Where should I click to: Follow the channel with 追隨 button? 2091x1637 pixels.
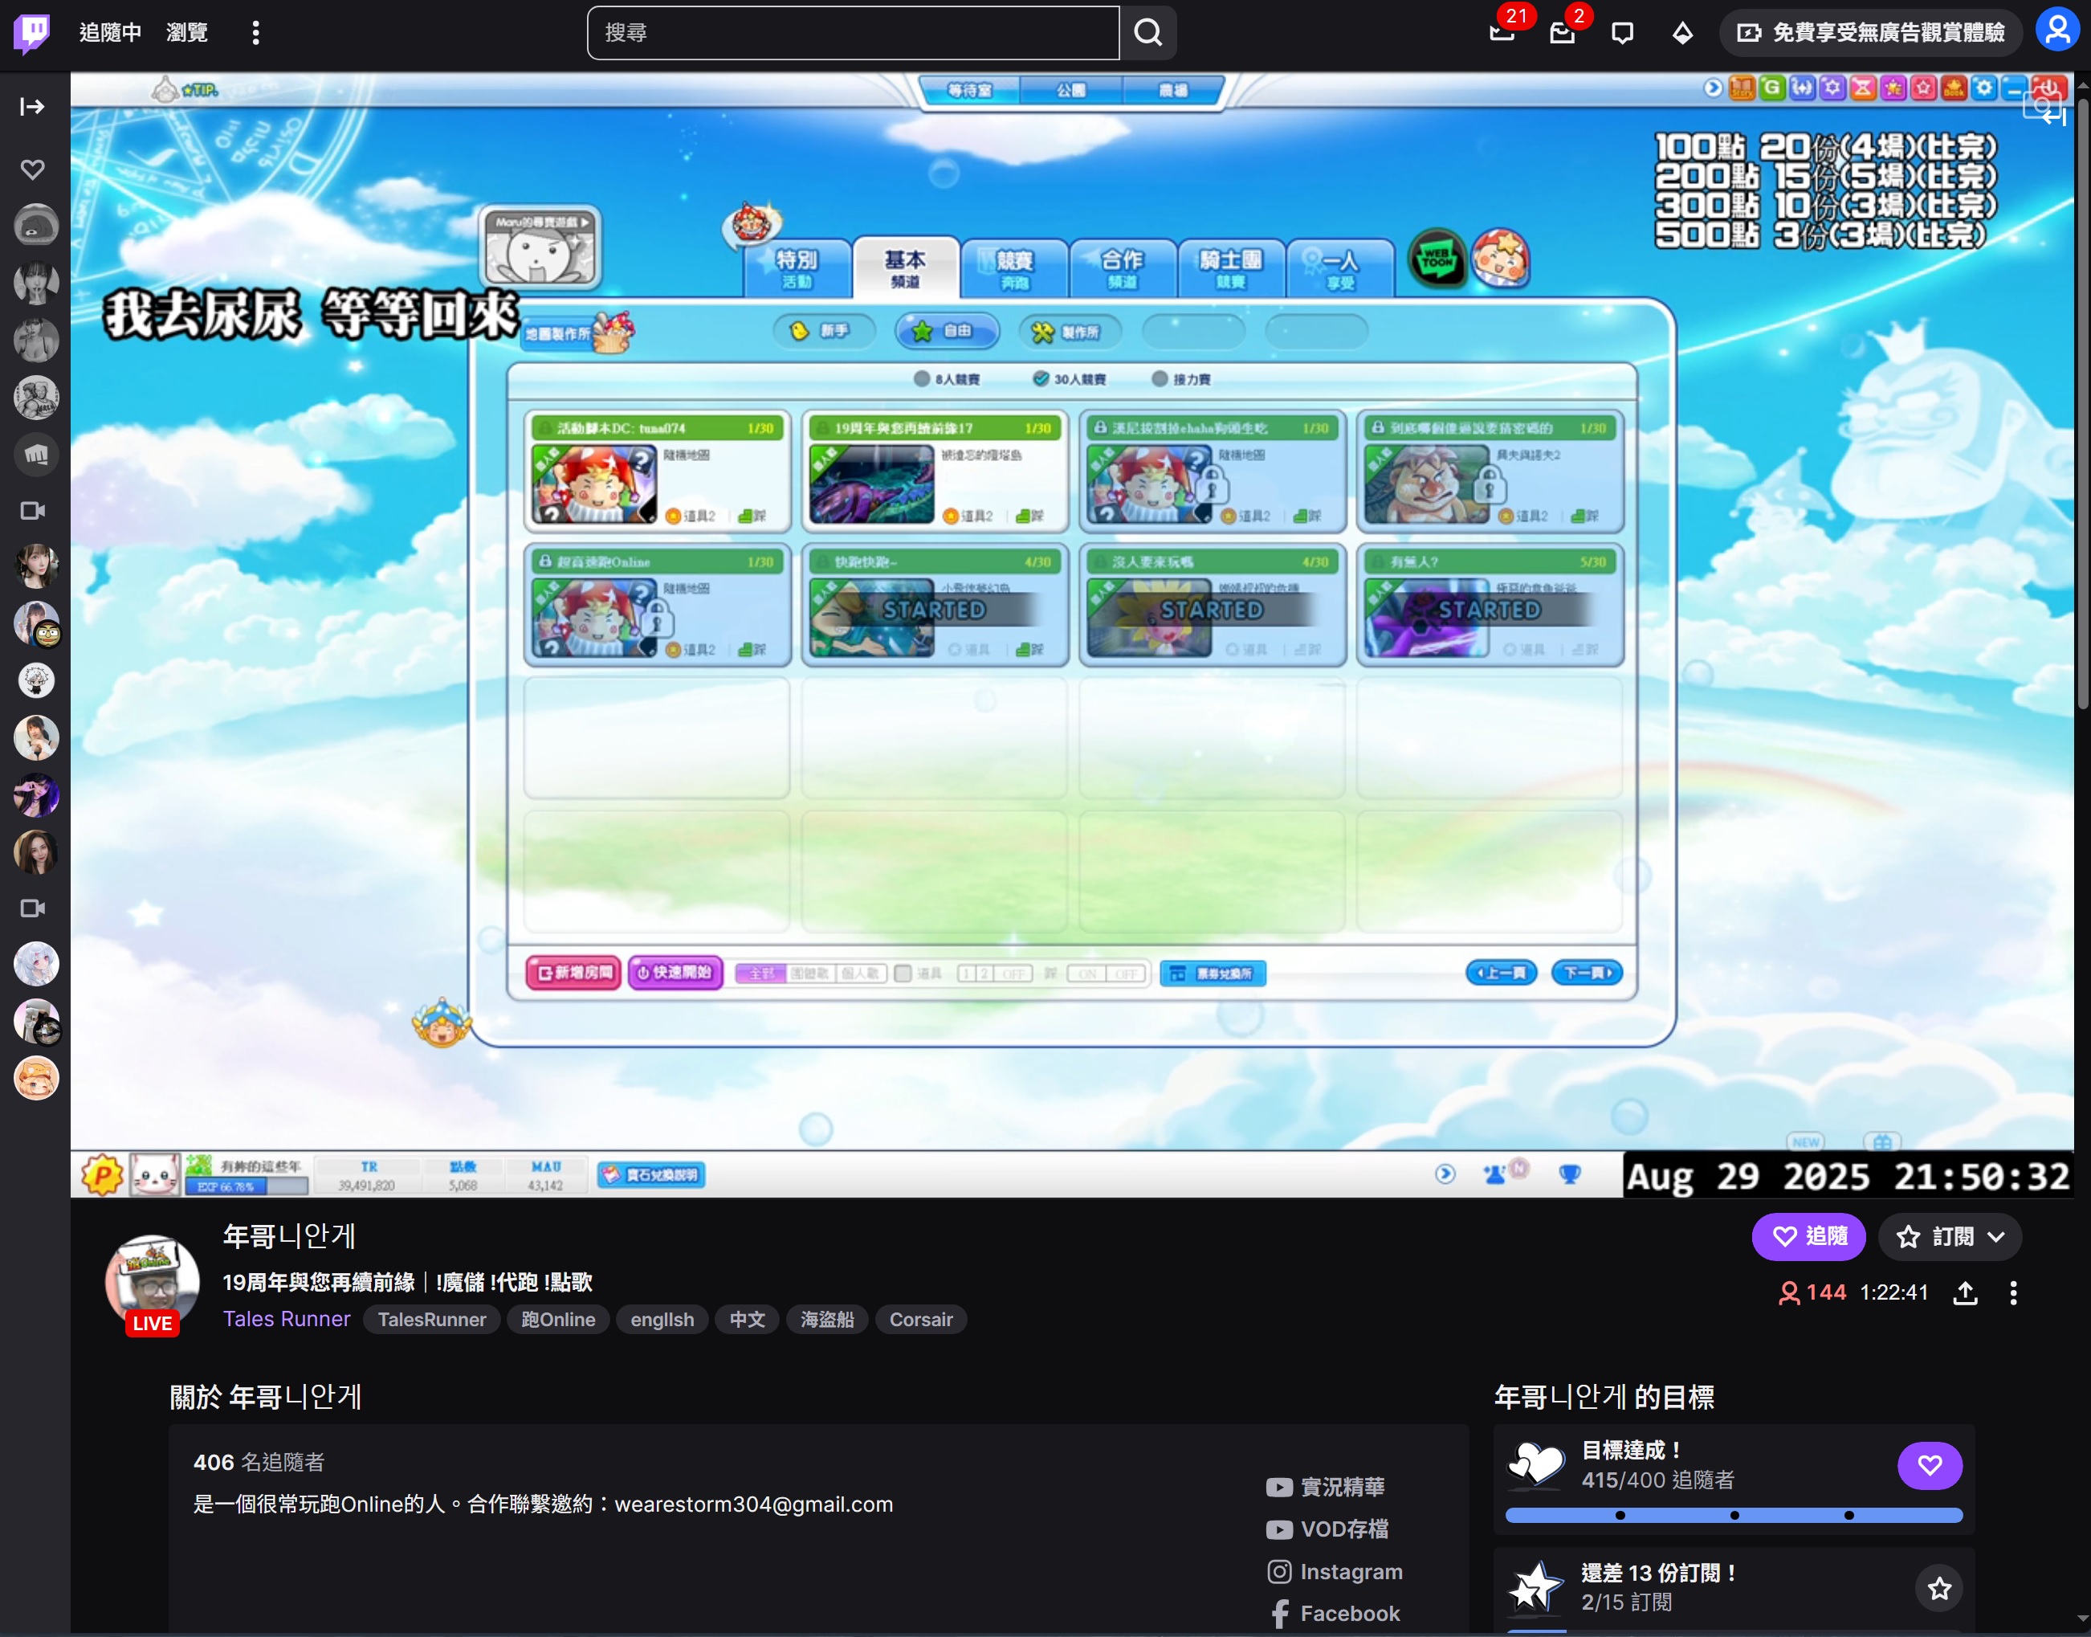[x=1808, y=1236]
